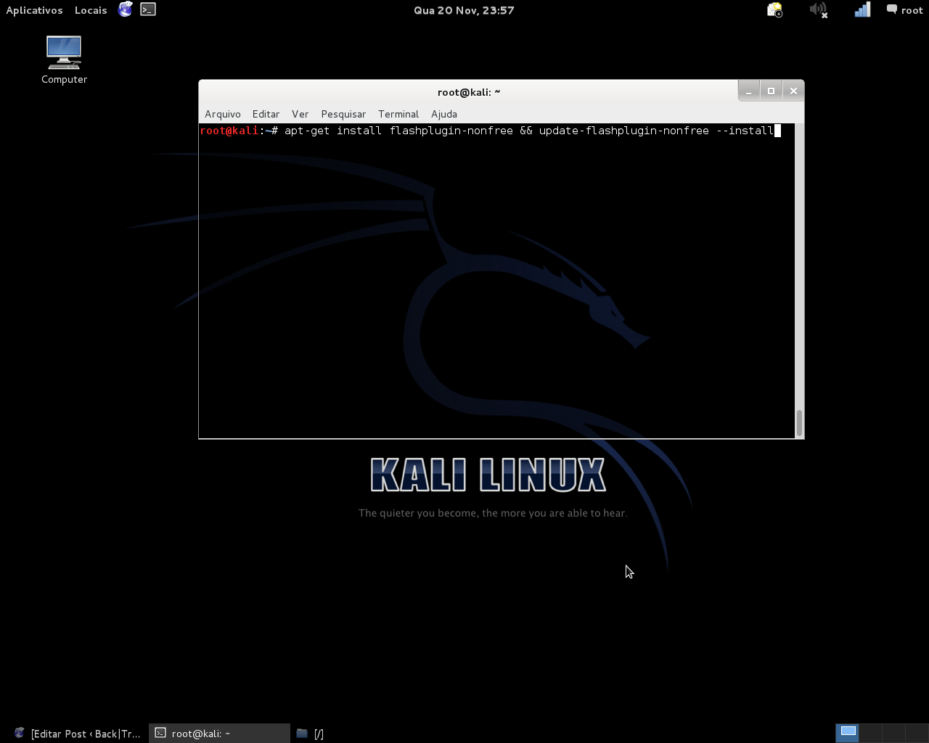Open the Editar menu in terminal
This screenshot has height=743, width=929.
click(266, 114)
